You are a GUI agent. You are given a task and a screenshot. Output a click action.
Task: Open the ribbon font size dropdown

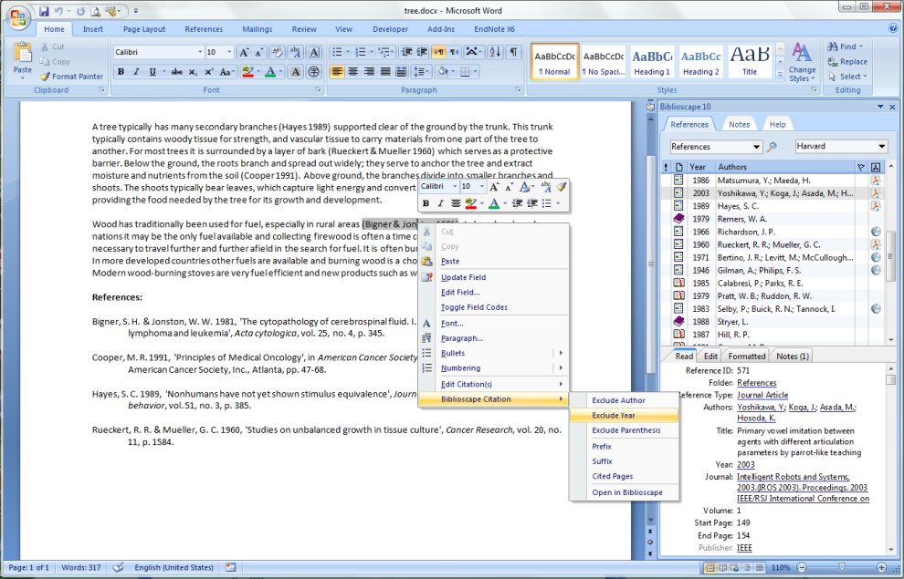[229, 52]
